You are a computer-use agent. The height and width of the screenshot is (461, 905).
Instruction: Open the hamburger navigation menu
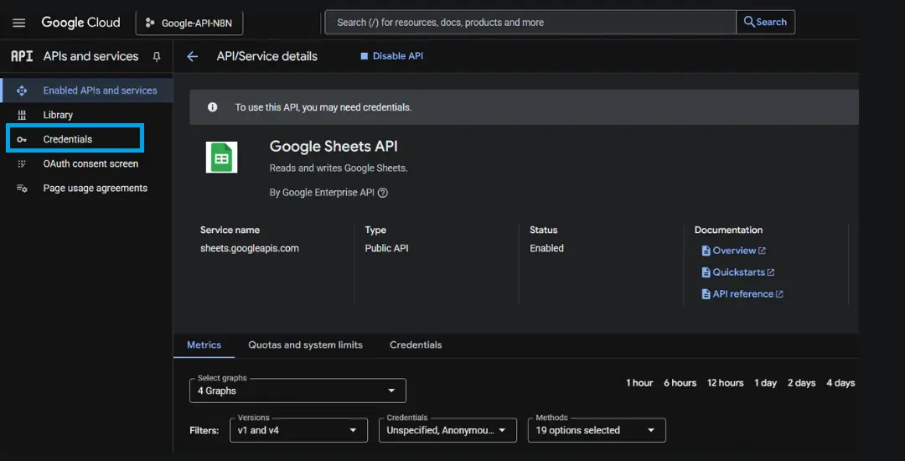[x=19, y=23]
